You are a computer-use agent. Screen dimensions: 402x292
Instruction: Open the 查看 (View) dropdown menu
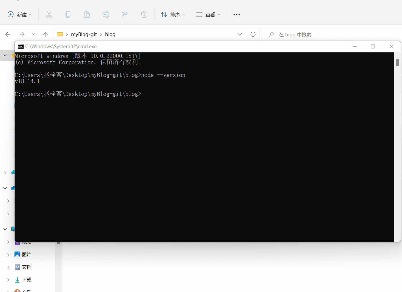(208, 14)
